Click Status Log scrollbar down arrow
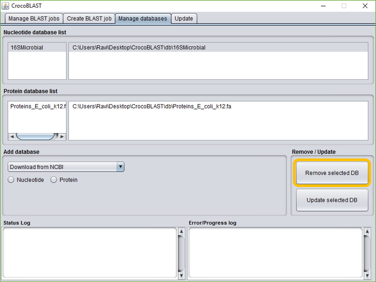This screenshot has height=282, width=376. pos(181,276)
